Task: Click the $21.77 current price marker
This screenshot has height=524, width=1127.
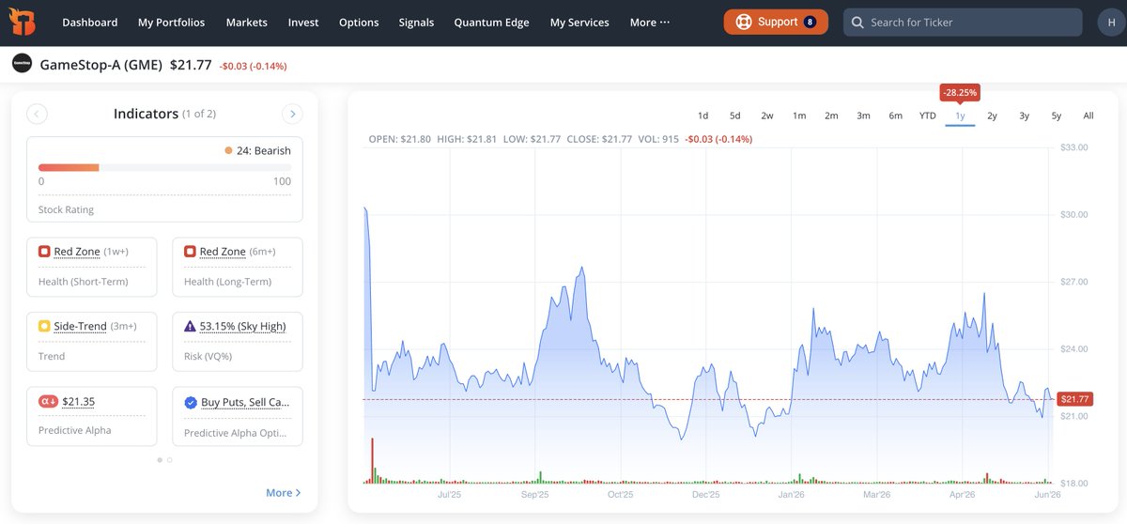Action: (1074, 399)
